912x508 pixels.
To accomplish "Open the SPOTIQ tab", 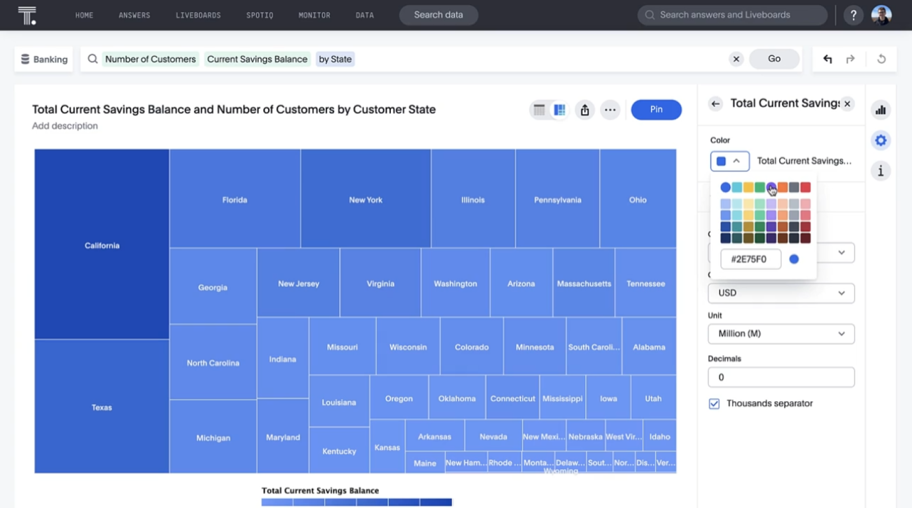I will (259, 15).
